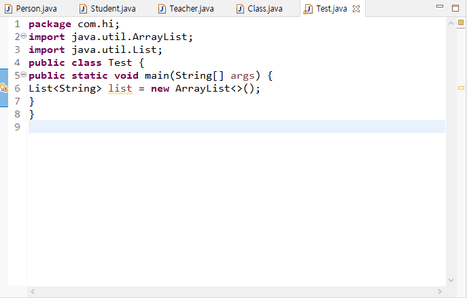The height and width of the screenshot is (298, 467).
Task: Click the Class.java file icon
Action: 240,9
